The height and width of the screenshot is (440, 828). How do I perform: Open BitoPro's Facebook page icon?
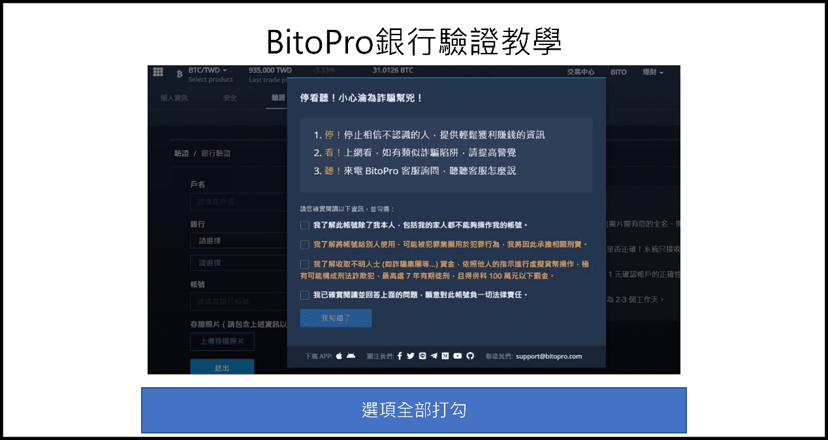(400, 354)
